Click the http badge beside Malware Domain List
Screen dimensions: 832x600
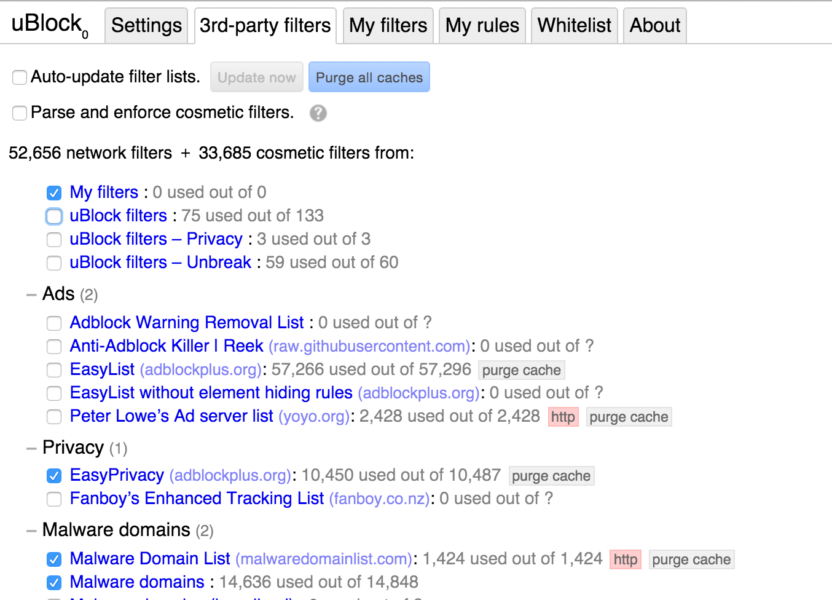[x=625, y=559]
